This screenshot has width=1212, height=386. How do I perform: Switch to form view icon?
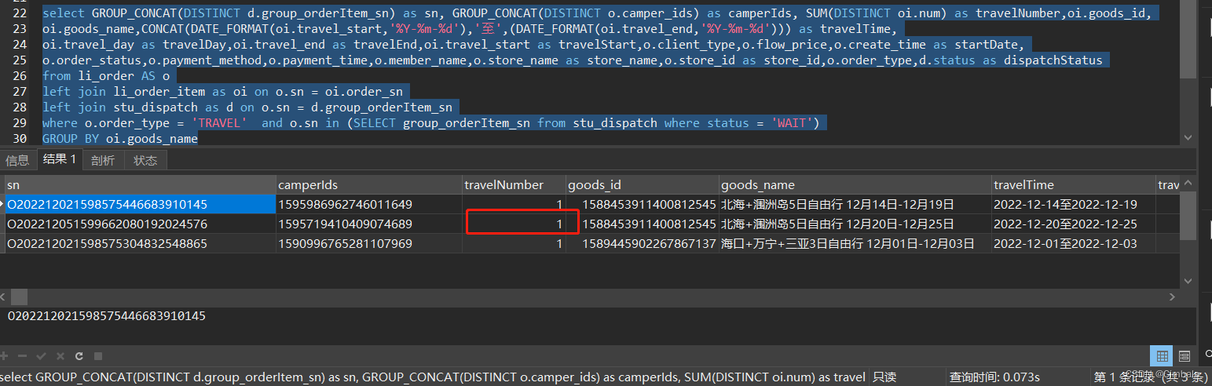[x=1185, y=355]
